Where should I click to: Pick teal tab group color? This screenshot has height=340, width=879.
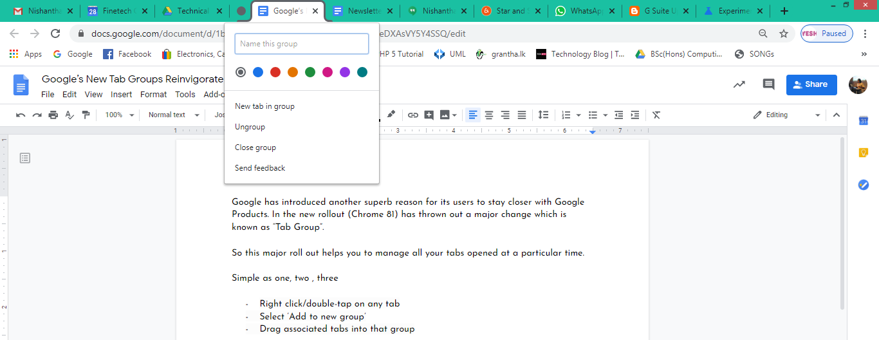pos(362,73)
